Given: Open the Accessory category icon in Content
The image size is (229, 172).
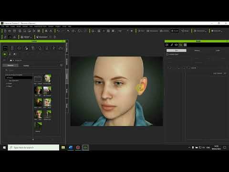Looking at the screenshot, I should click(40, 48).
